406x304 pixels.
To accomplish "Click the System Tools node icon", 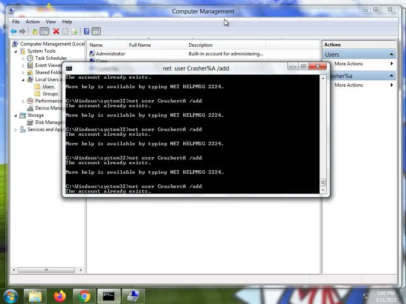I will [23, 51].
